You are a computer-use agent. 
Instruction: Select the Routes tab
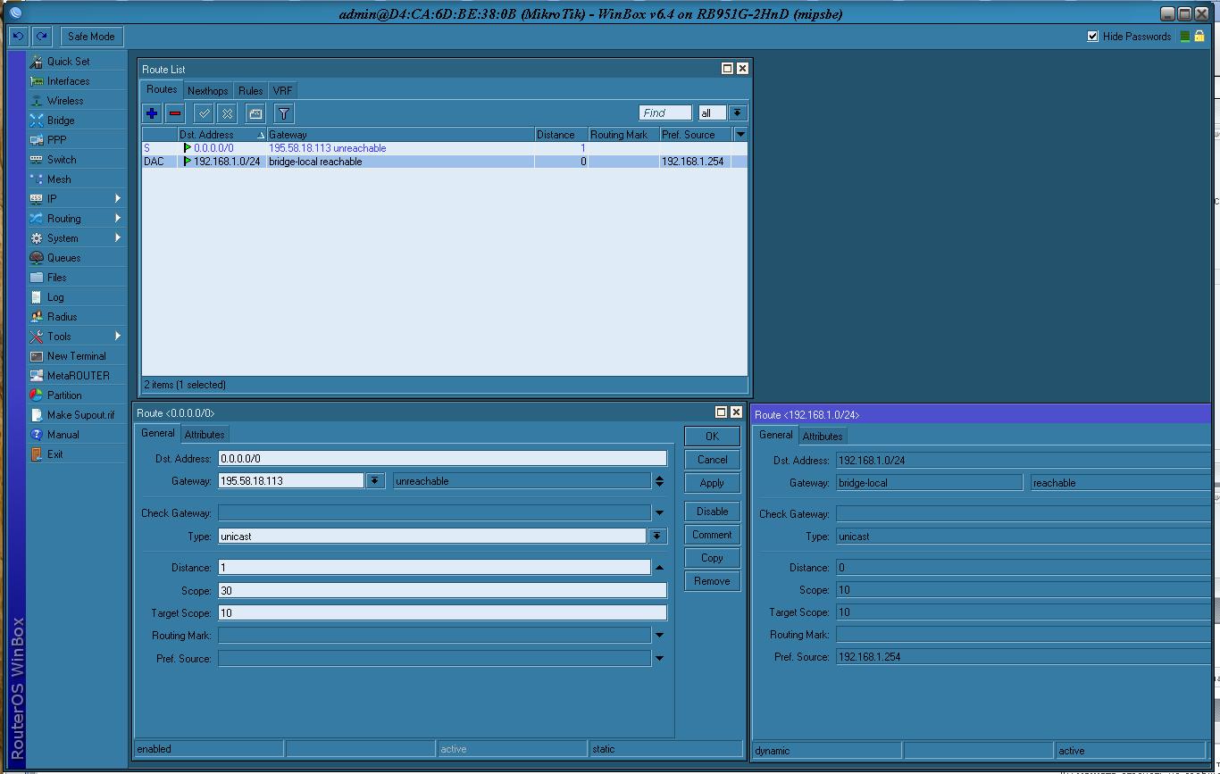(x=162, y=89)
